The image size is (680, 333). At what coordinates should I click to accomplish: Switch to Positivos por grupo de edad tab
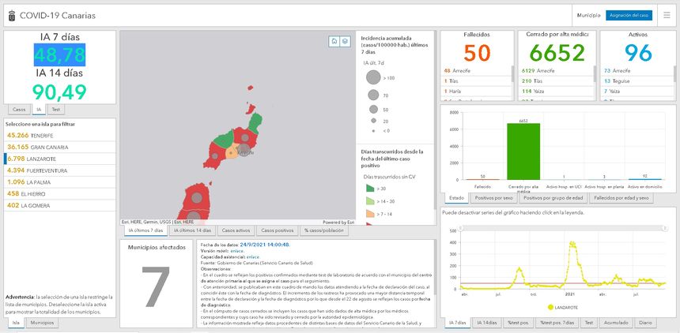tap(555, 197)
